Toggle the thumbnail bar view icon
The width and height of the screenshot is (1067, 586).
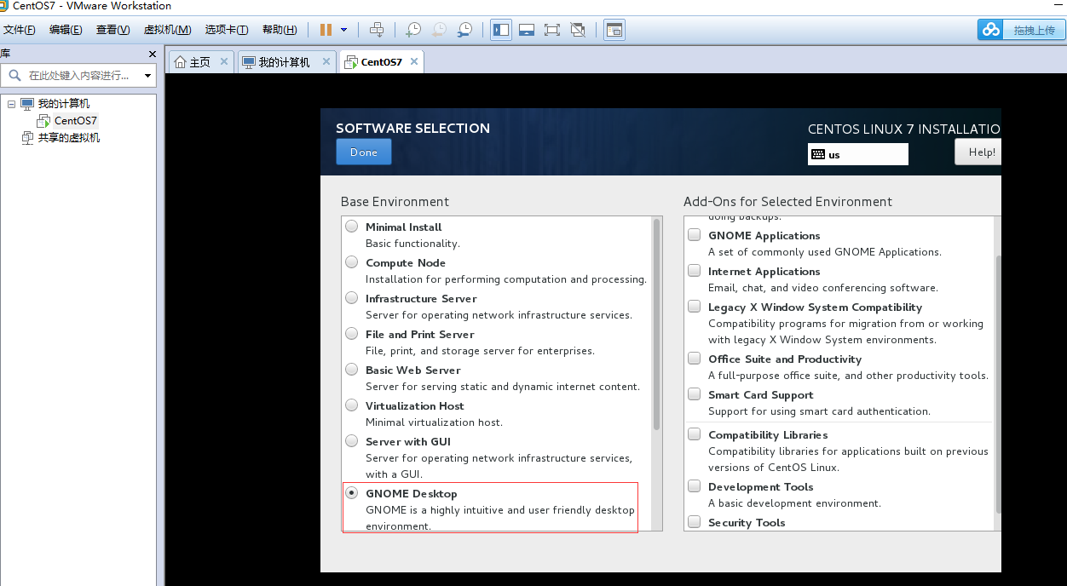tap(527, 30)
